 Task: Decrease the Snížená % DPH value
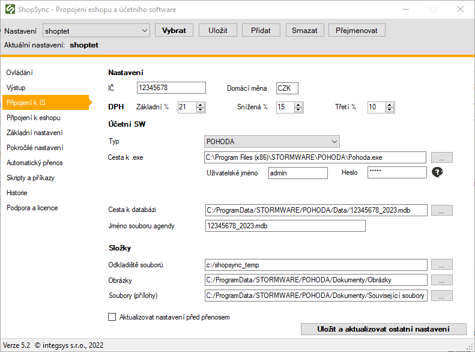298,110
